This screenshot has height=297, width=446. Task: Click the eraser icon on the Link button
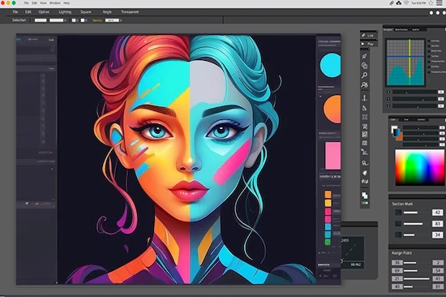[363, 36]
